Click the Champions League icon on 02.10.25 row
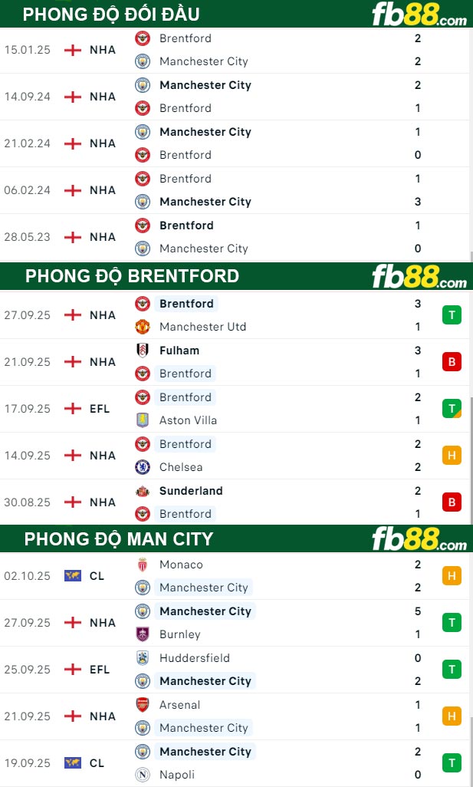Image resolution: width=473 pixels, height=787 pixels. (73, 576)
